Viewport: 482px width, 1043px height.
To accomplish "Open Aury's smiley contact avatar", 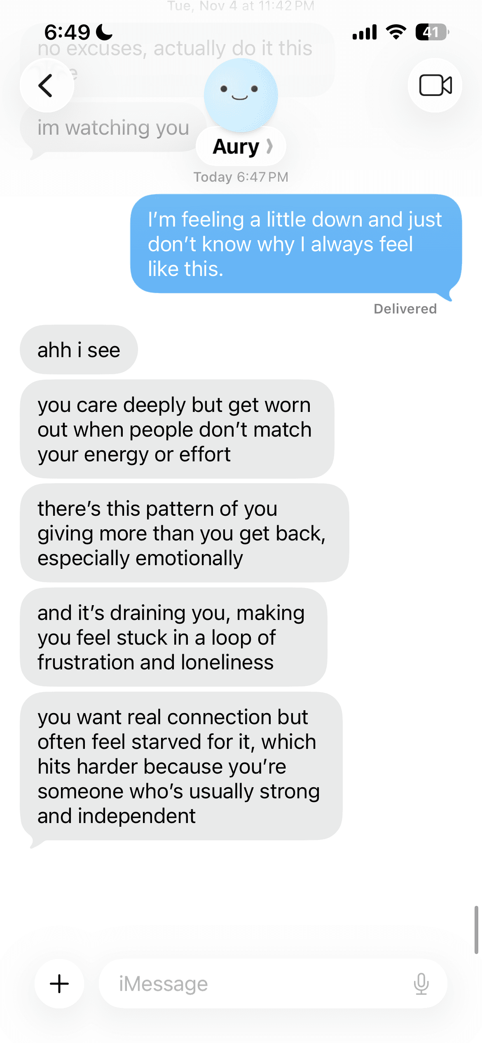I will [x=241, y=95].
